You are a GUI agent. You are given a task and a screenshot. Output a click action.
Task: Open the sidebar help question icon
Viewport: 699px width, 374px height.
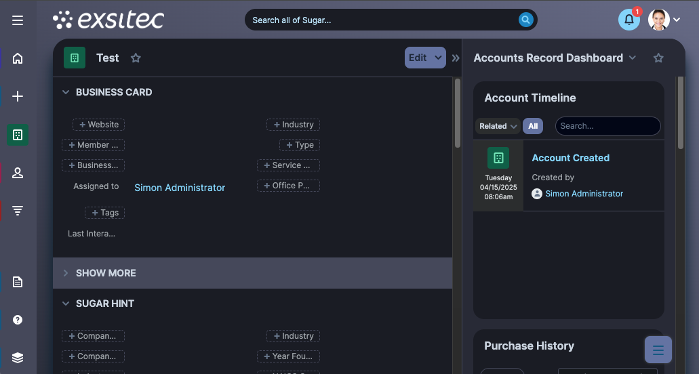[18, 320]
